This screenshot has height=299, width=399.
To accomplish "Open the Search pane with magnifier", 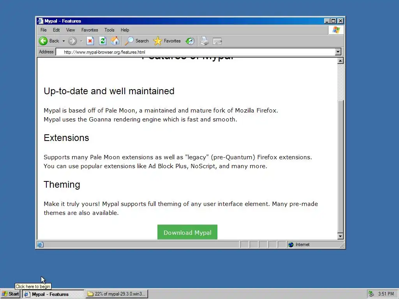I will (137, 41).
